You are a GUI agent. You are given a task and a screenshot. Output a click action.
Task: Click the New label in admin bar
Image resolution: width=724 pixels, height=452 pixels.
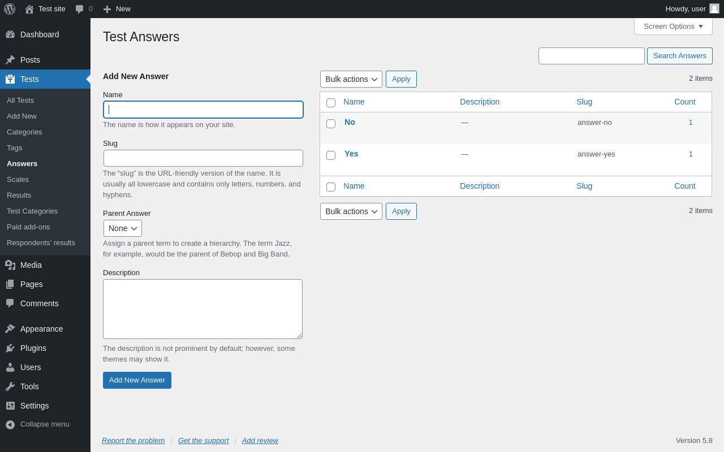[123, 9]
